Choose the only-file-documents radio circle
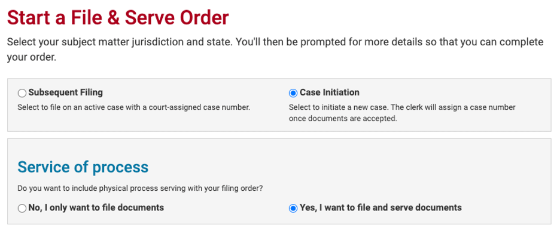The width and height of the screenshot is (560, 229). click(x=22, y=208)
